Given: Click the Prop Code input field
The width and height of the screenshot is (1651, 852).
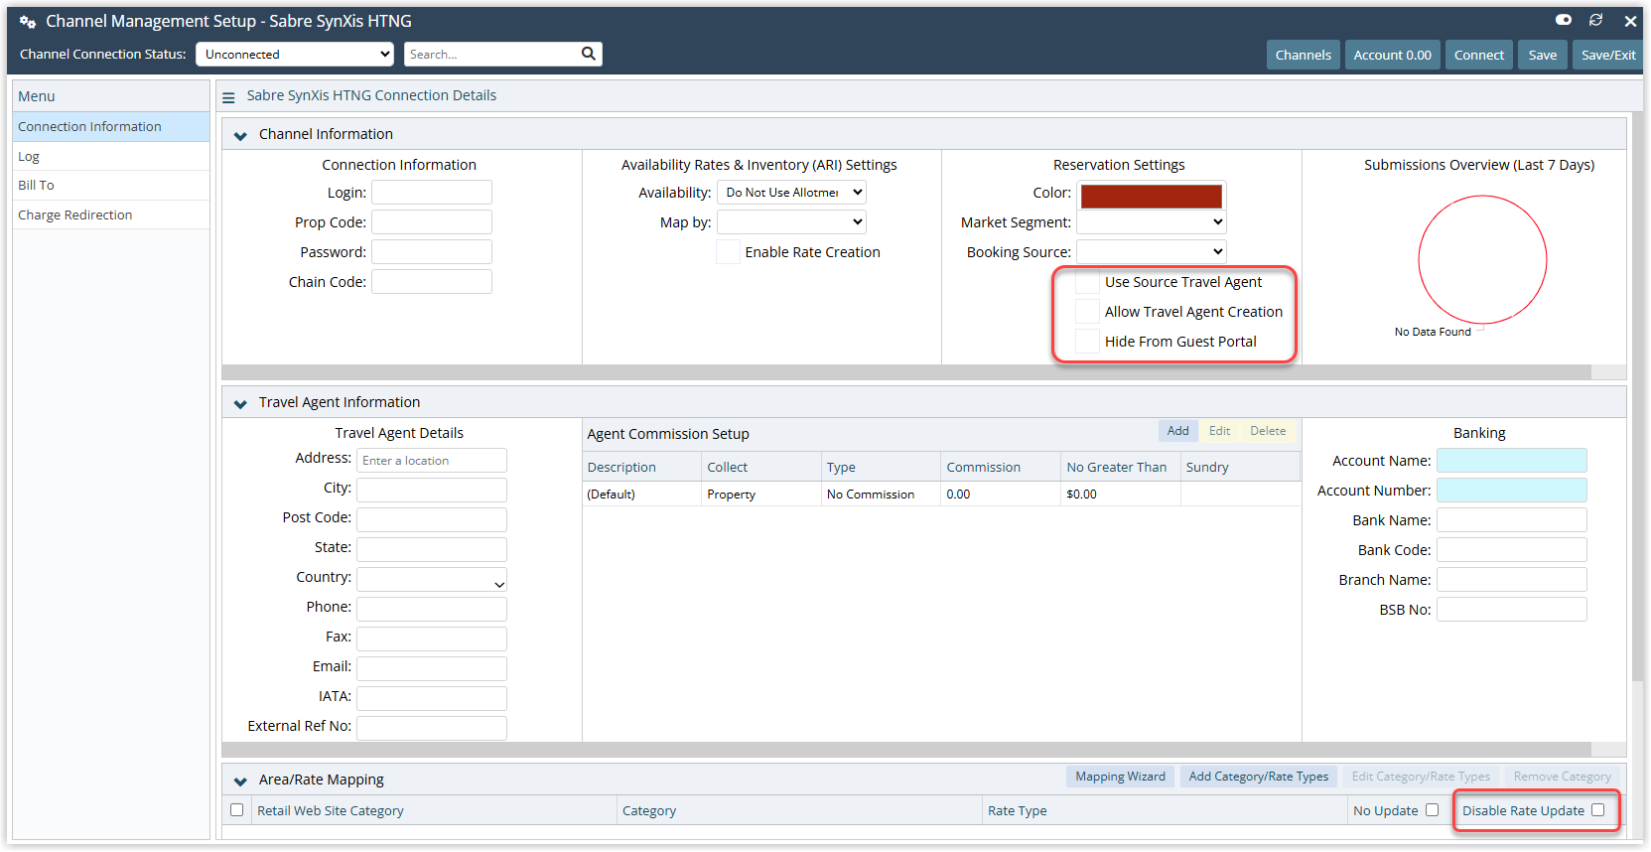Looking at the screenshot, I should point(432,222).
